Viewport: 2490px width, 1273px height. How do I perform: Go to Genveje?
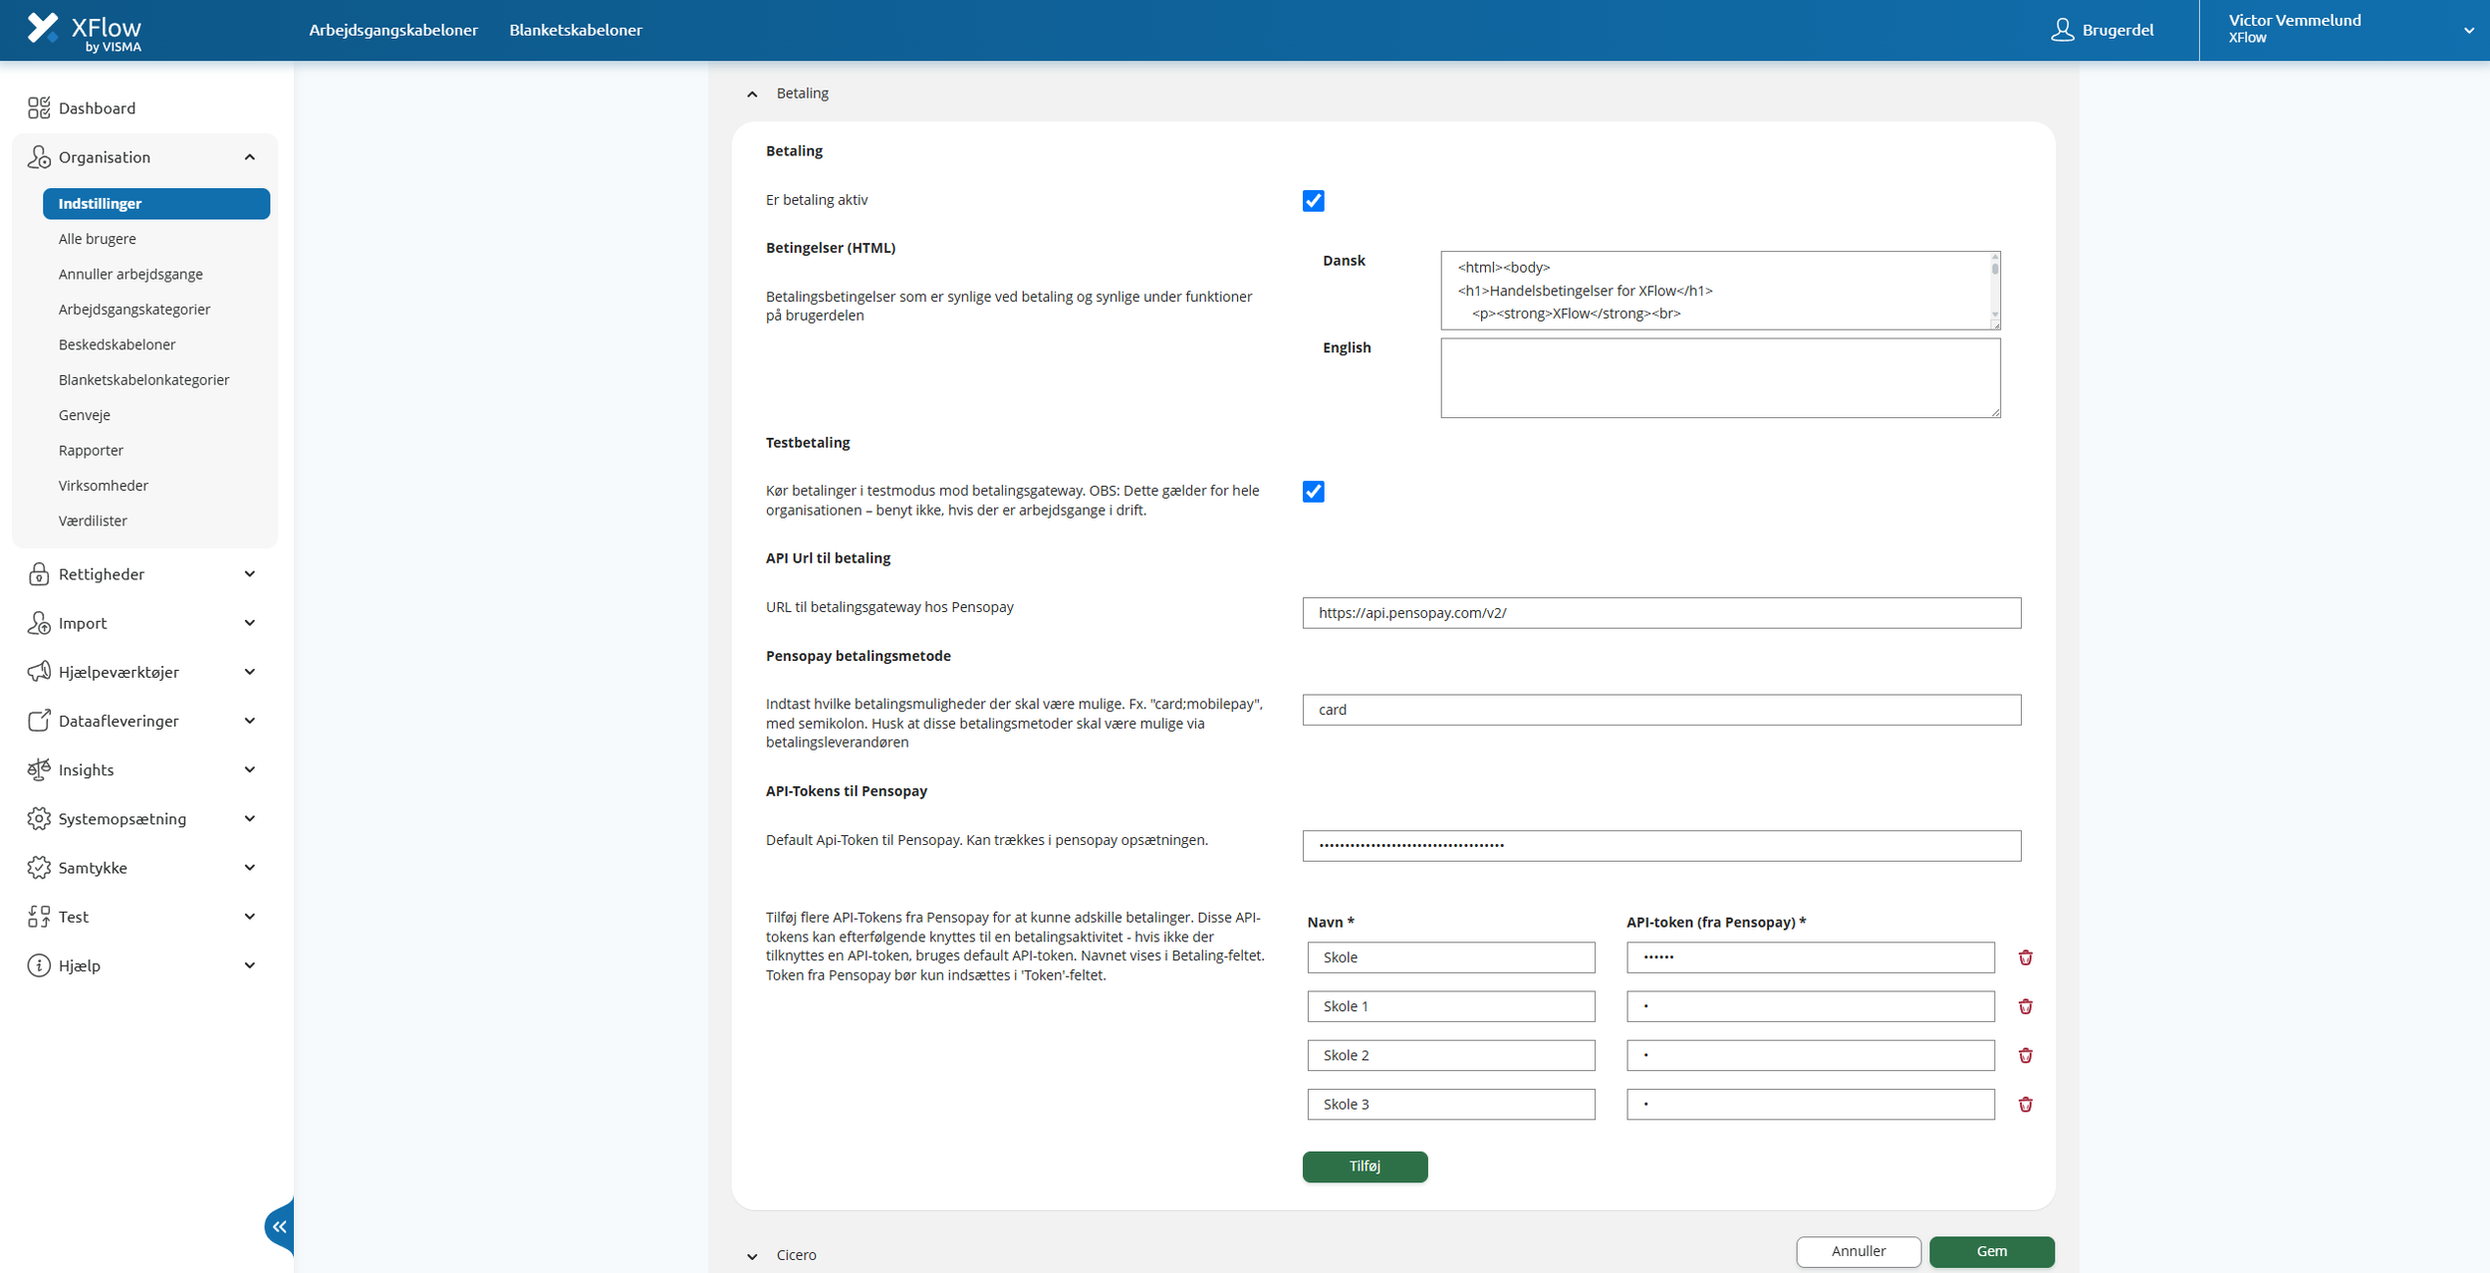85,415
